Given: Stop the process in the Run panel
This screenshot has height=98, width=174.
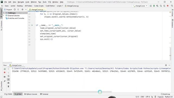Looking at the screenshot, I should [5, 72].
